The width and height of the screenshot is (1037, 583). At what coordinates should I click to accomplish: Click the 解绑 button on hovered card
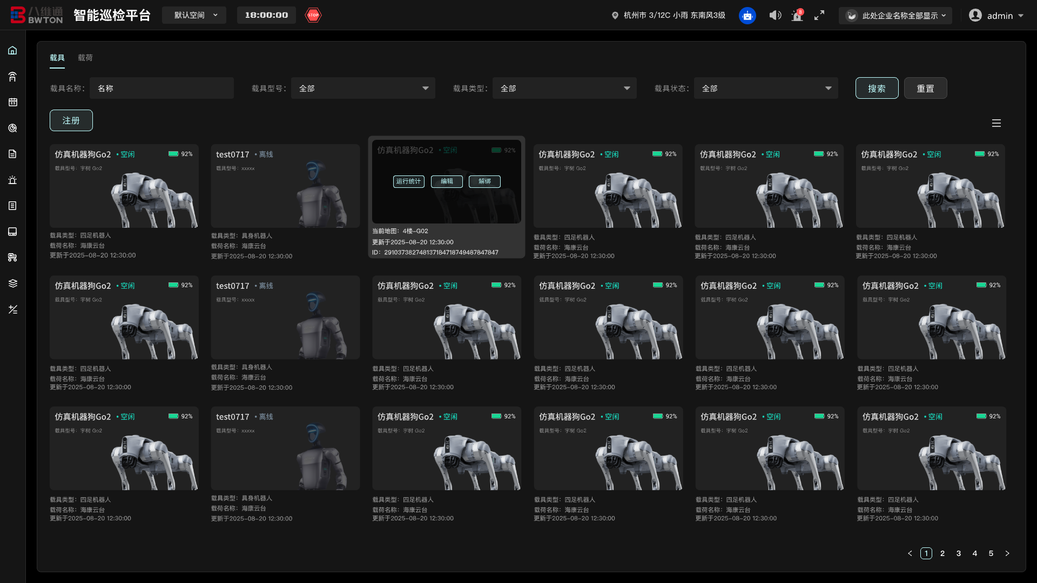pos(484,181)
